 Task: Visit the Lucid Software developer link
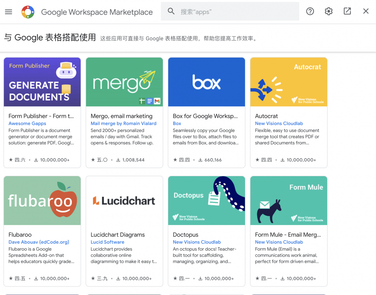(107, 242)
